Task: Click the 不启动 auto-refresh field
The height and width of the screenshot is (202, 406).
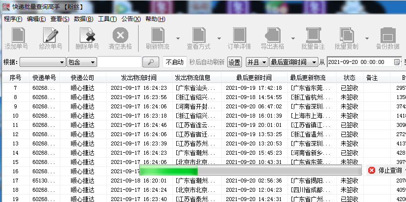Action: (174, 62)
